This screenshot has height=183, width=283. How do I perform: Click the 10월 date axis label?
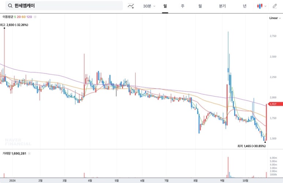245,180
